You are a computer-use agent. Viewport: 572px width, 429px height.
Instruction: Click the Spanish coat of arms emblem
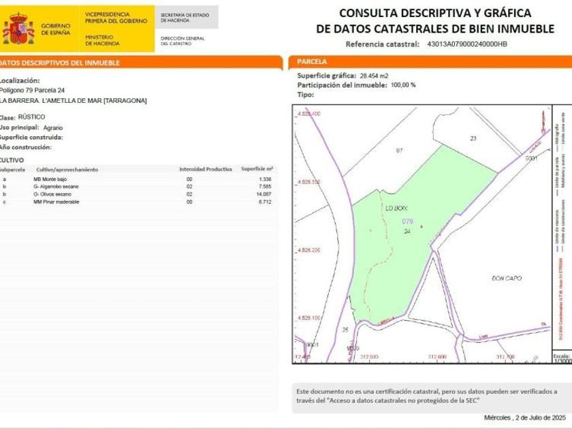(18, 29)
